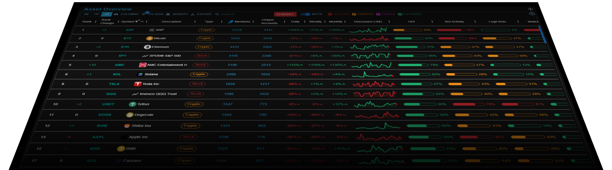Click the XRP symbol link
Image resolution: width=612 pixels, height=170 pixels.
pos(130,30)
